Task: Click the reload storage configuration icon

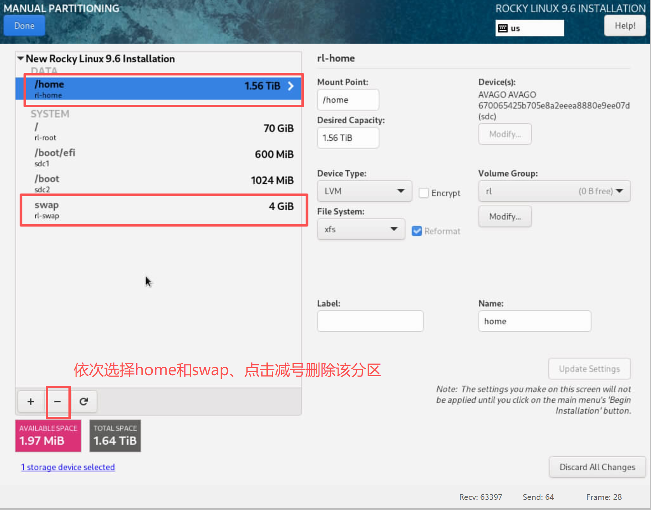Action: click(x=84, y=401)
